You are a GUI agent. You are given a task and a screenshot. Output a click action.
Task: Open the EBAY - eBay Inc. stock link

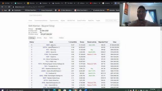click(51, 45)
